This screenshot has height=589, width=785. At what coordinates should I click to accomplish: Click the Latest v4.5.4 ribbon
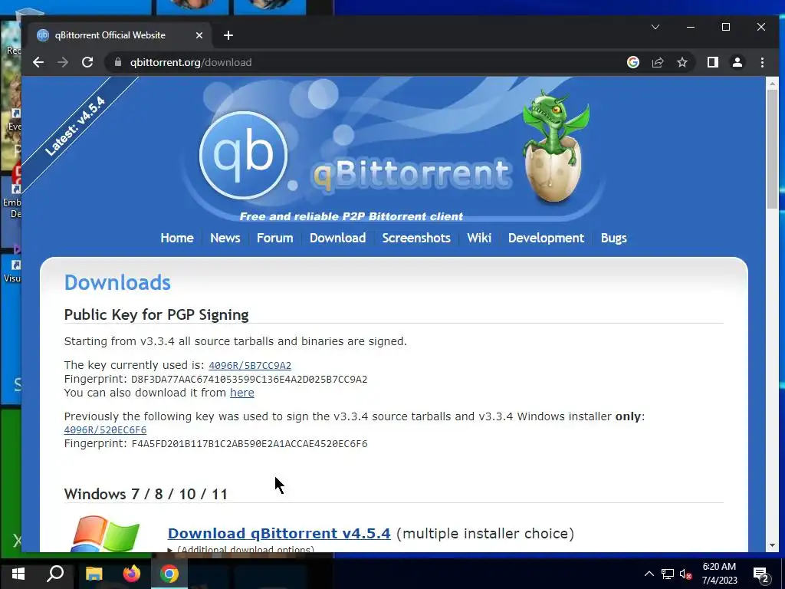point(75,127)
